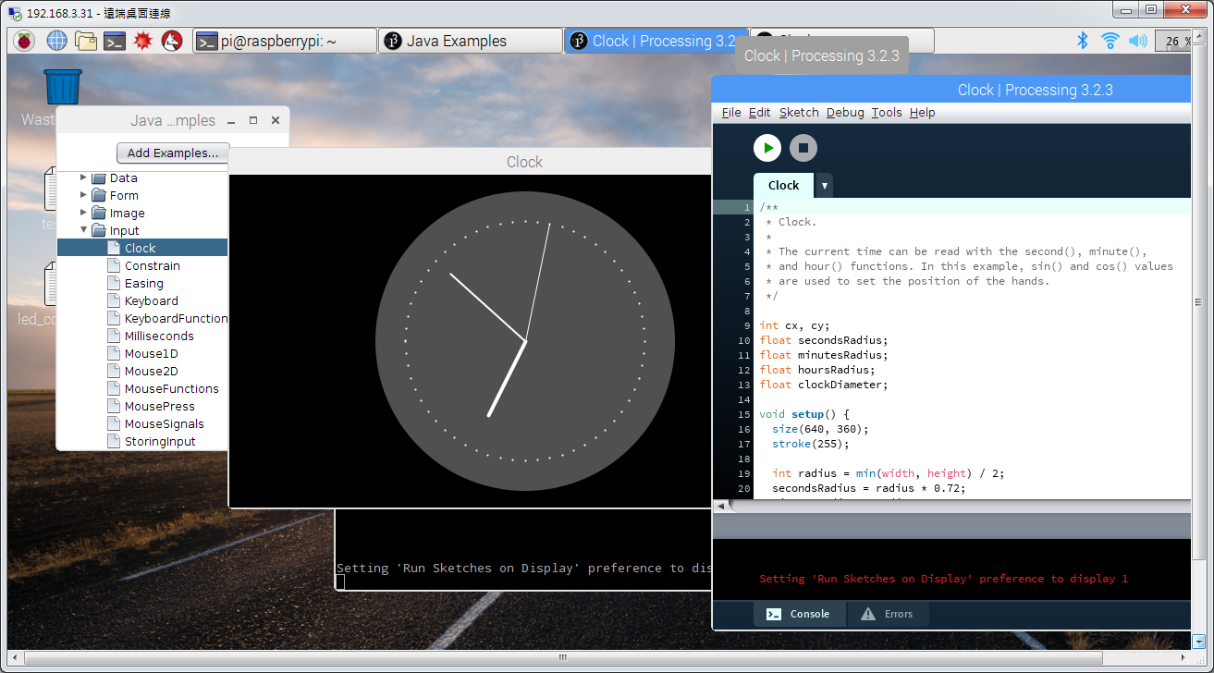This screenshot has height=673, width=1214.
Task: Open the file manager from the taskbar
Action: [x=86, y=41]
